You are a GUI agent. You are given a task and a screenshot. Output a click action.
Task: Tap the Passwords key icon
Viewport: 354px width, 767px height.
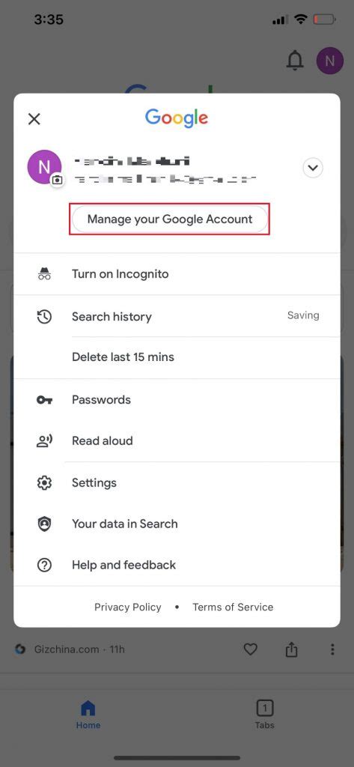[x=44, y=400]
